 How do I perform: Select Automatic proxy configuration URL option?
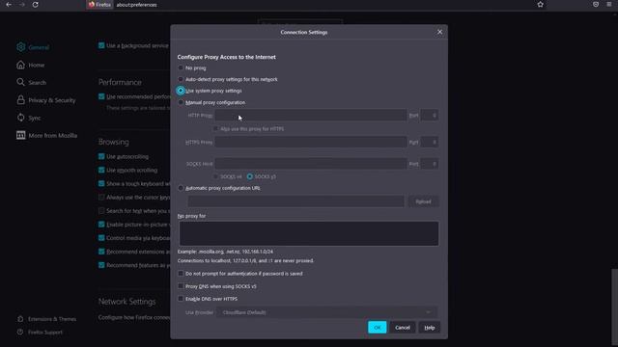tap(181, 188)
